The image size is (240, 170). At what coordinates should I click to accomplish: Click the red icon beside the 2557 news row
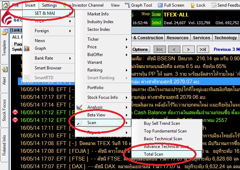click(x=15, y=120)
